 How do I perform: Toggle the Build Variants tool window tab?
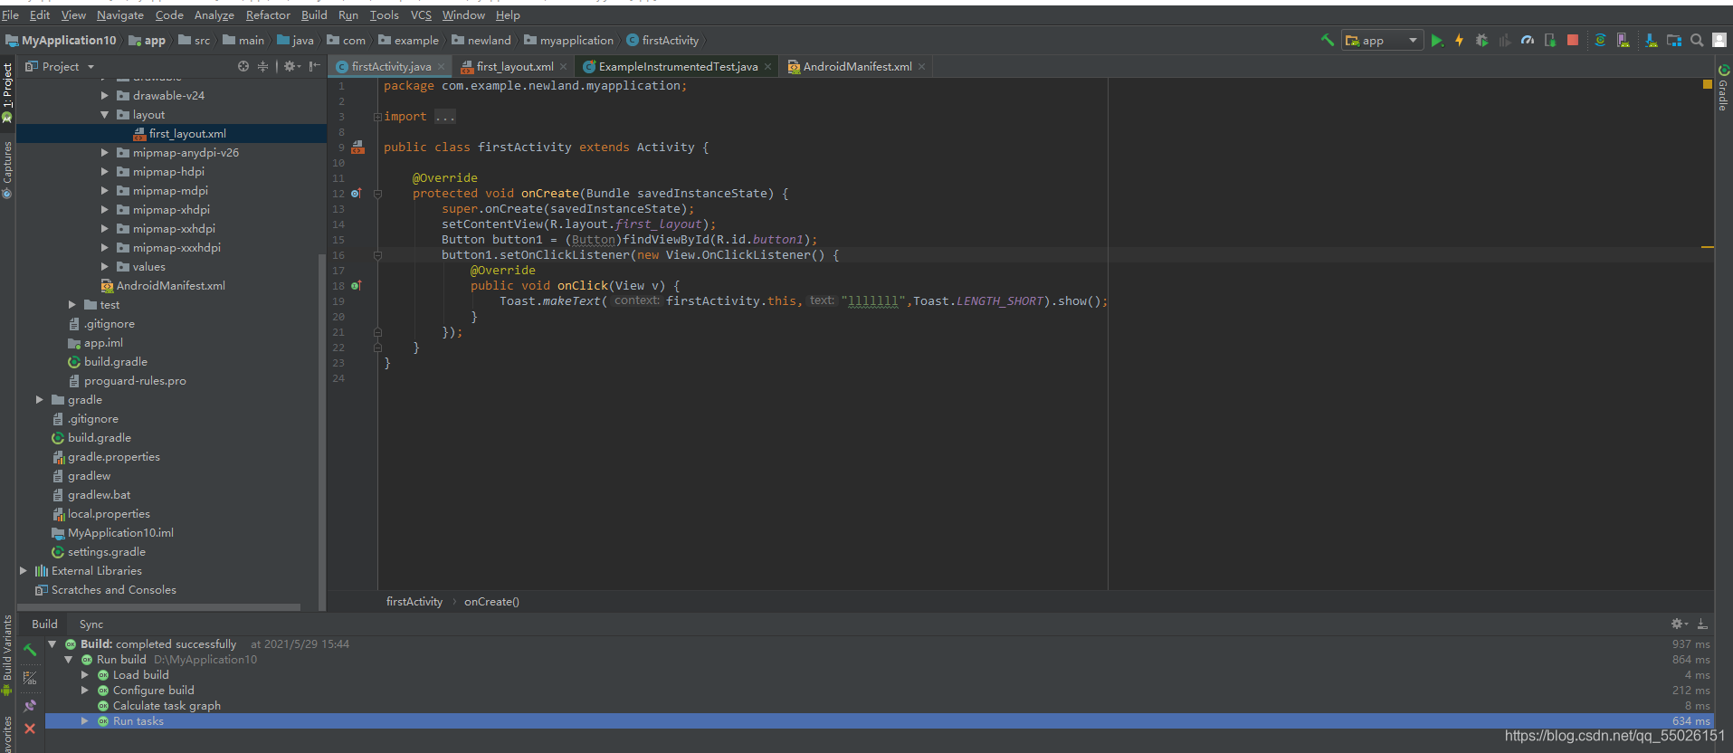pos(7,653)
